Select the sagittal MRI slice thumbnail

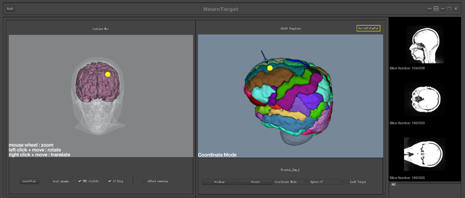pyautogui.click(x=425, y=45)
